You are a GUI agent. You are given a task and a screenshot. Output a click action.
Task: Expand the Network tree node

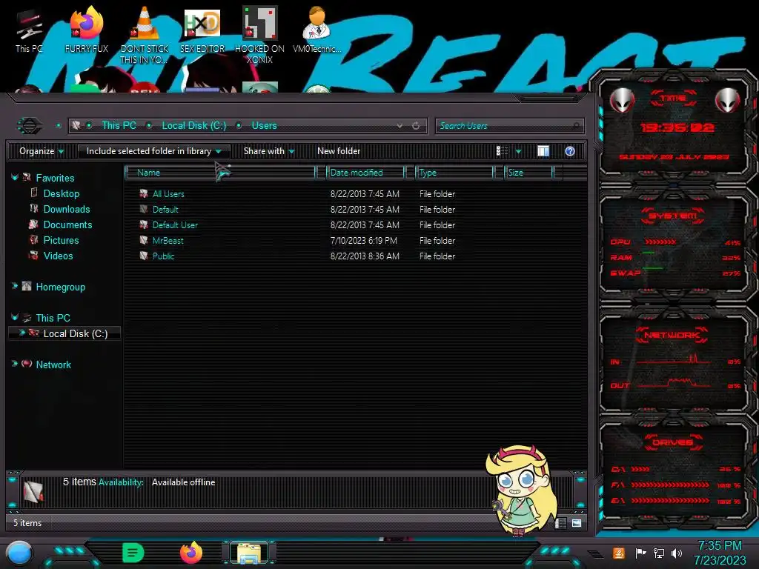click(x=15, y=364)
